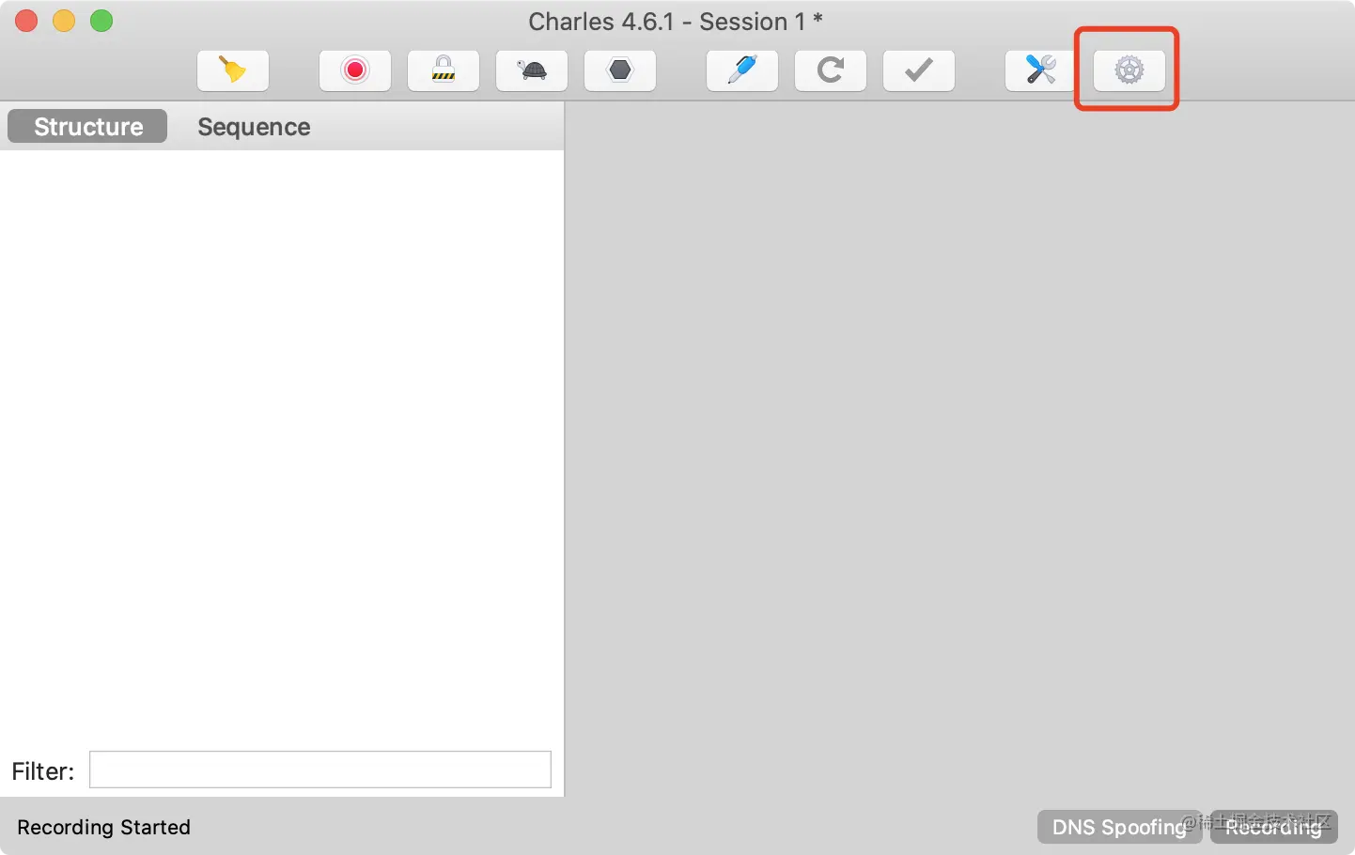
Task: Toggle SSL proxying padlock icon
Action: coord(444,70)
